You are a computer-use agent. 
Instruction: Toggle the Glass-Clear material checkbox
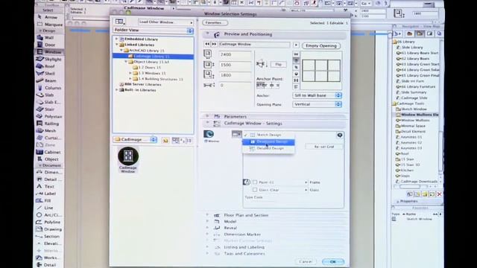point(255,190)
